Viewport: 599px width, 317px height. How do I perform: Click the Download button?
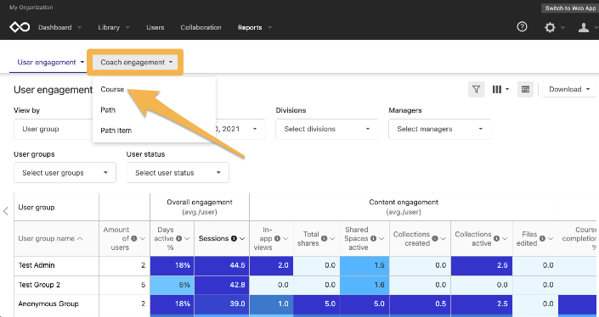click(569, 89)
